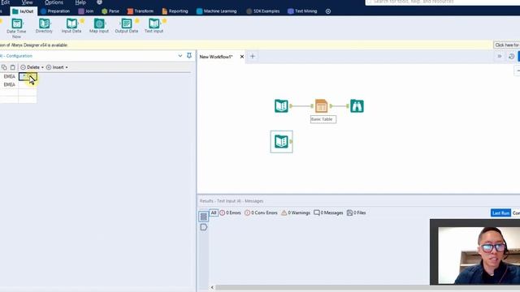Screen dimensions: 520x292
Task: Open the workflow history clock icon
Action: (511, 57)
